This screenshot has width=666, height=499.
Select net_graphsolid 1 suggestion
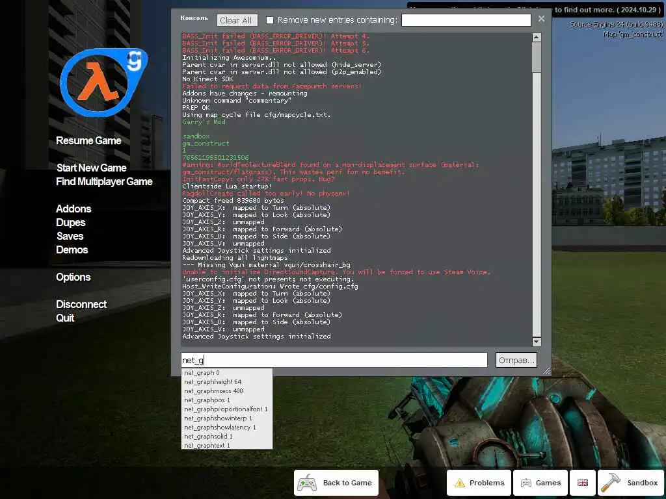coord(227,436)
